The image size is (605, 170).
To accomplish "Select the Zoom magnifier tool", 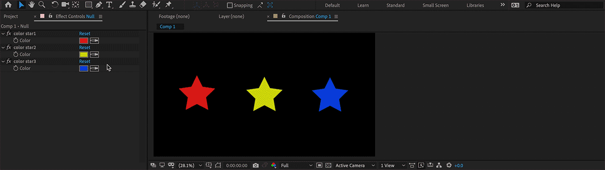I will pos(42,5).
